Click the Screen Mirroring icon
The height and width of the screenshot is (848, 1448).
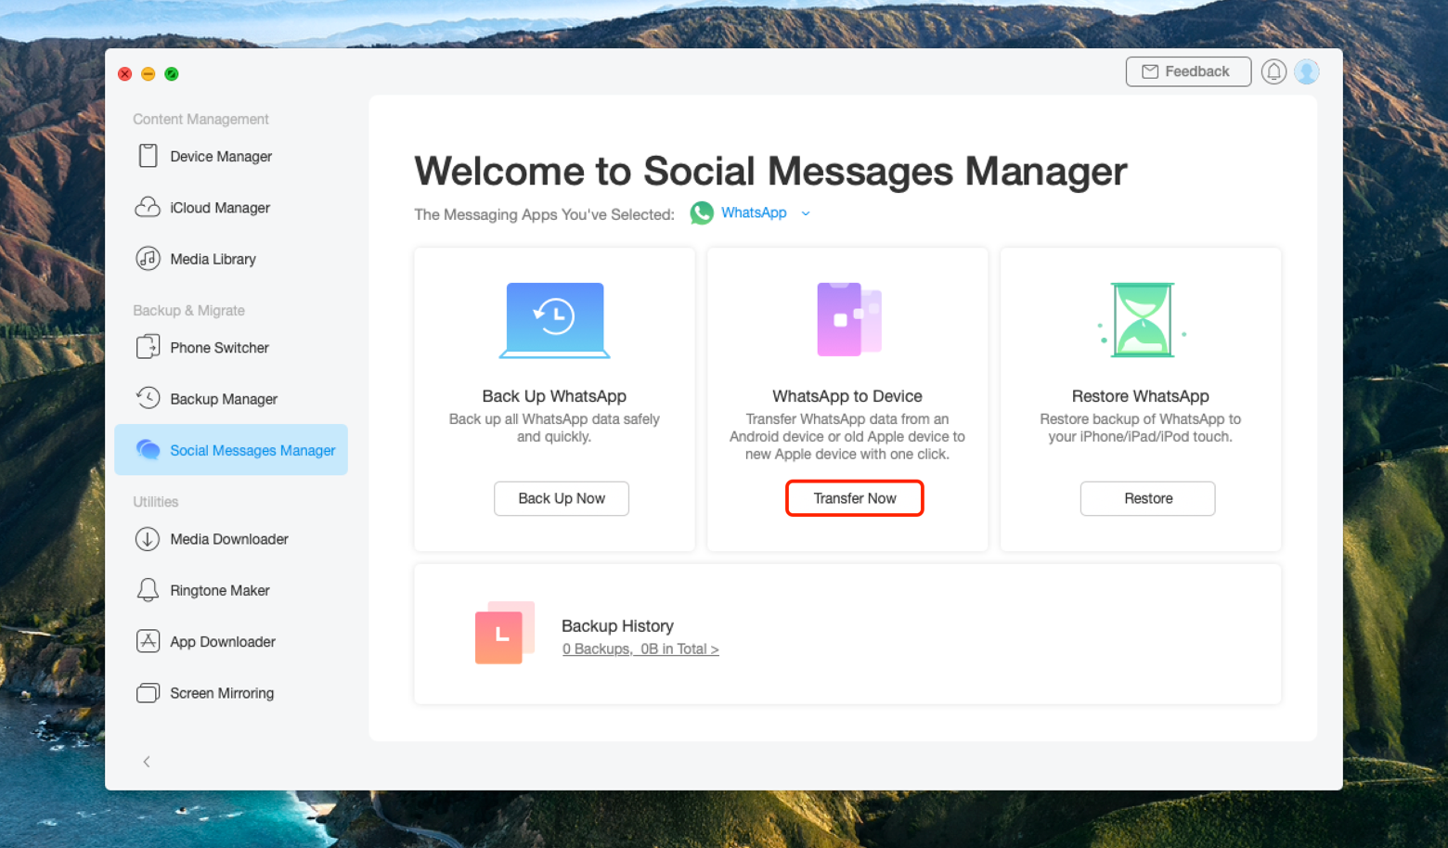(x=148, y=693)
